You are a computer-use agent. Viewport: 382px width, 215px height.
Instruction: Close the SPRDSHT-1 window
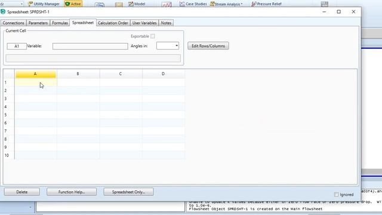[x=353, y=12]
